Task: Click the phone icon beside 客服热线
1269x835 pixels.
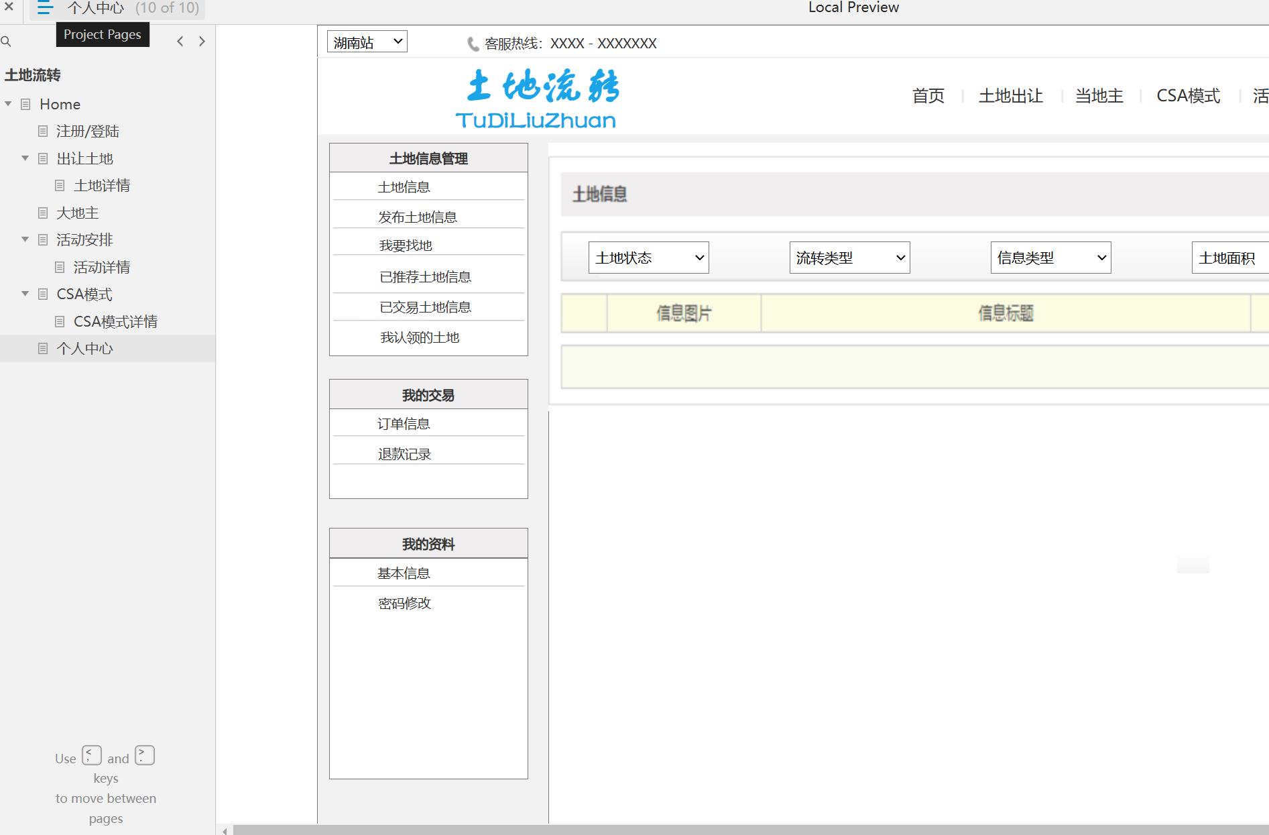Action: 473,44
